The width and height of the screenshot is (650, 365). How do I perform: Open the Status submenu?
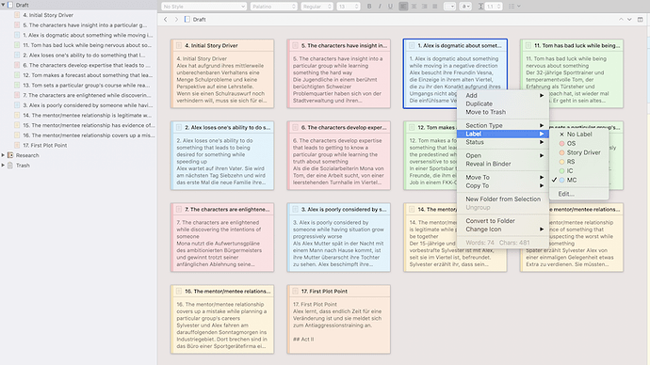[502, 142]
